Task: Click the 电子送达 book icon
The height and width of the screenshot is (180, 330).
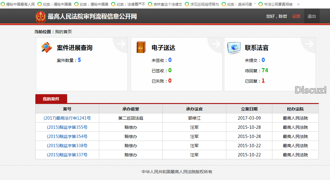Action: point(141,47)
